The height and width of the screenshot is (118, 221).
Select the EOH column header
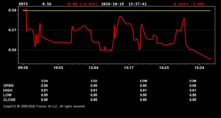click(x=44, y=81)
